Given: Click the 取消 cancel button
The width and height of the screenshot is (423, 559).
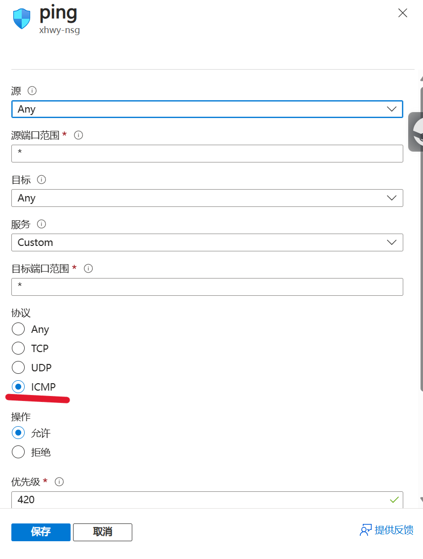Looking at the screenshot, I should pos(103,532).
